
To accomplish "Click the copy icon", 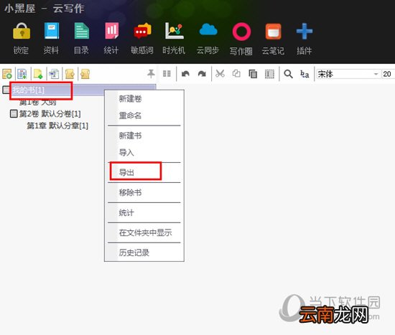I will [236, 74].
